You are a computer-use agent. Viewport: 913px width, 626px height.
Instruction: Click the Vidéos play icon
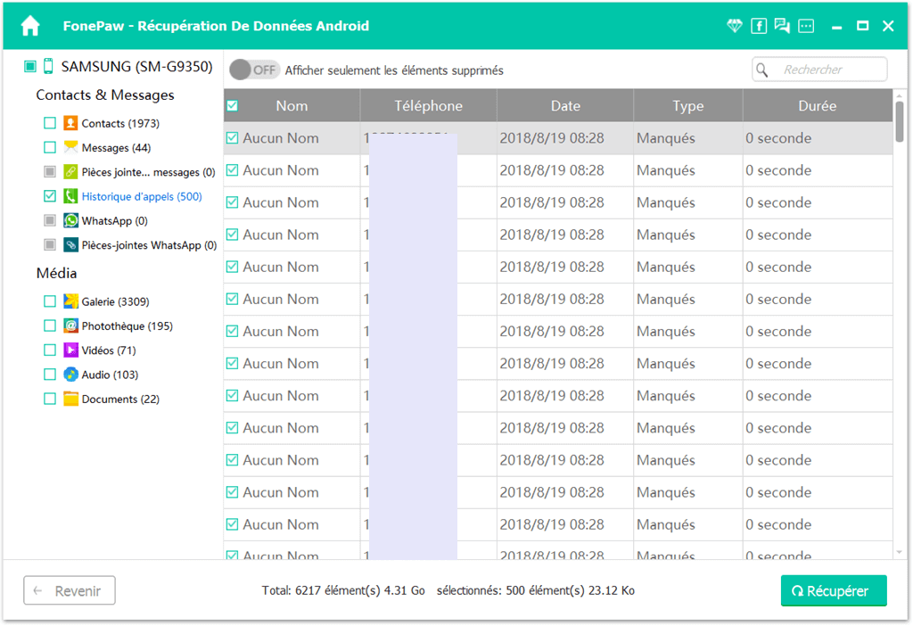[x=70, y=350]
